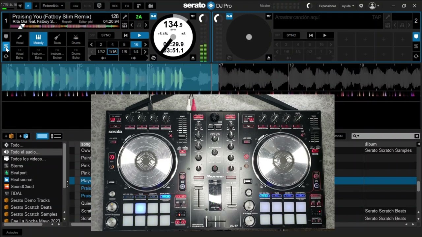Select the simple list library view
This screenshot has width=422, height=237.
click(x=42, y=136)
